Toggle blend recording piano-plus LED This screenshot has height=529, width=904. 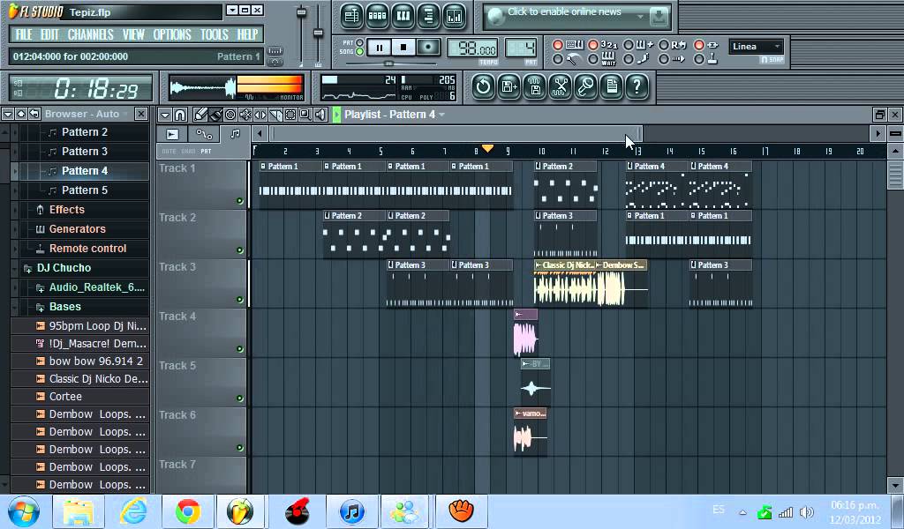coord(629,45)
